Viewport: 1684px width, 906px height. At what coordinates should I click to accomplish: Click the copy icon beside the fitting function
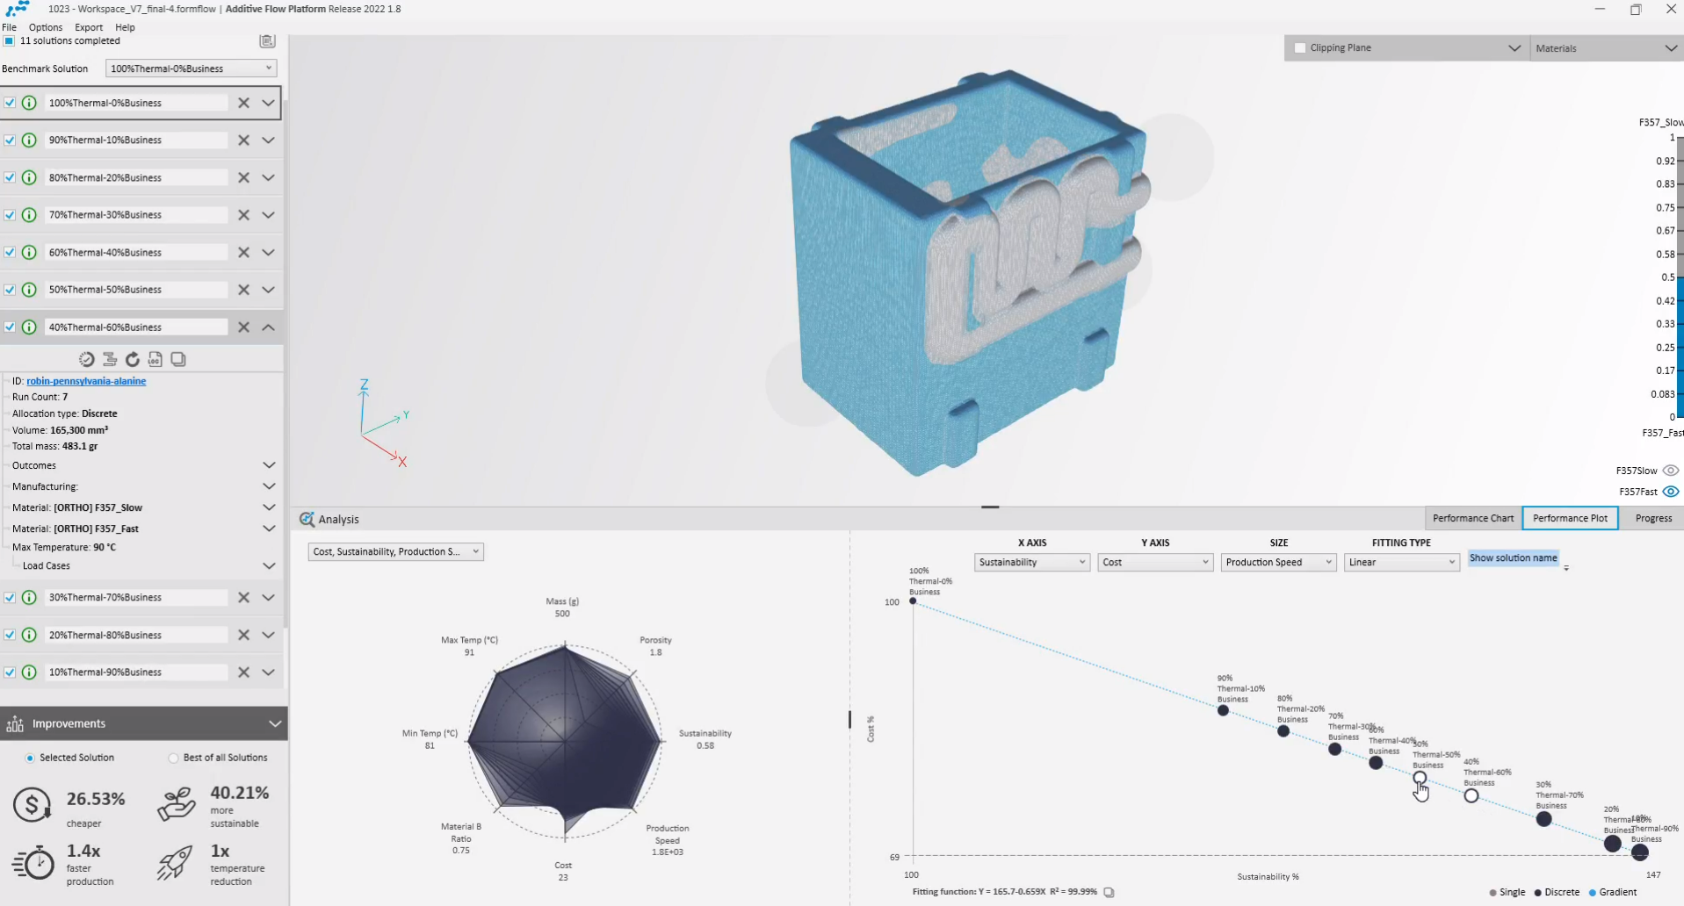[1109, 892]
